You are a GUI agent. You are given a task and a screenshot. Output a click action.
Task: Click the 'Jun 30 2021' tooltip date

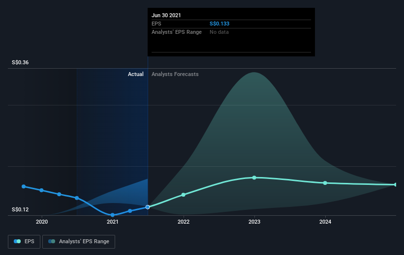click(166, 15)
